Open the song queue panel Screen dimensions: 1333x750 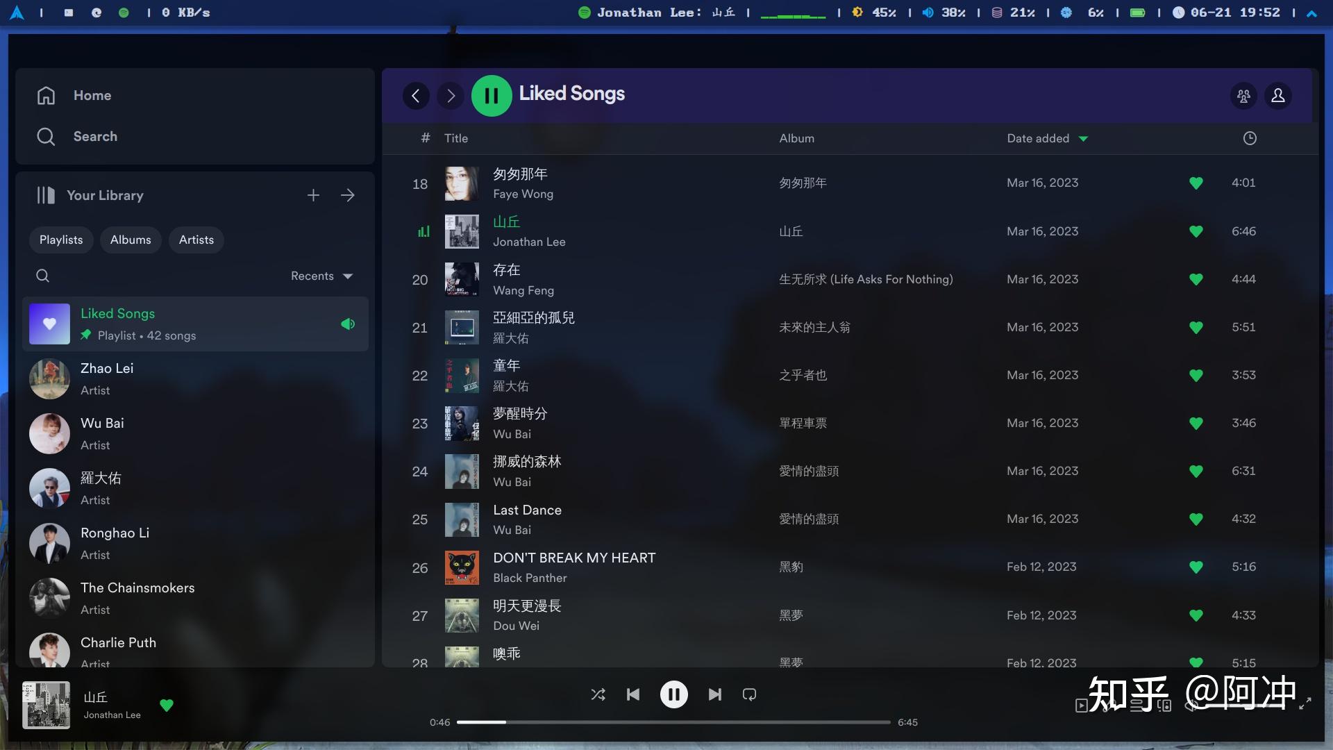[x=1137, y=706]
